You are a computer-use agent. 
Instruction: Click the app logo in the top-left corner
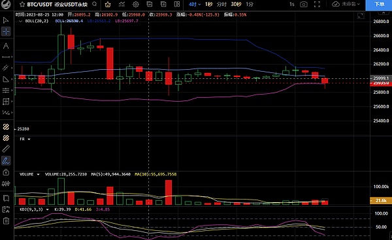pos(6,5)
